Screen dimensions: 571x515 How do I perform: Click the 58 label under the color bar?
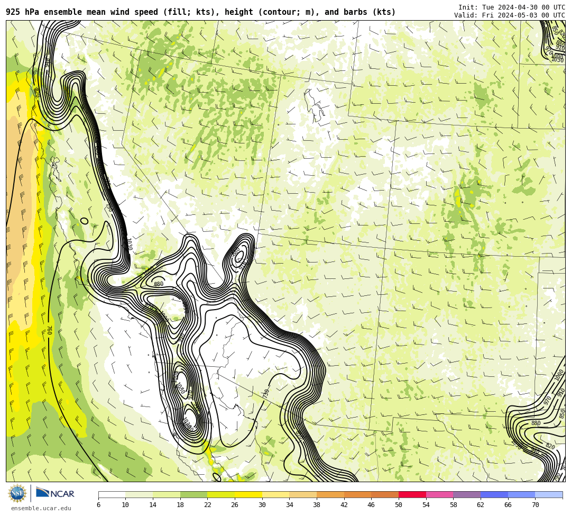click(x=453, y=505)
